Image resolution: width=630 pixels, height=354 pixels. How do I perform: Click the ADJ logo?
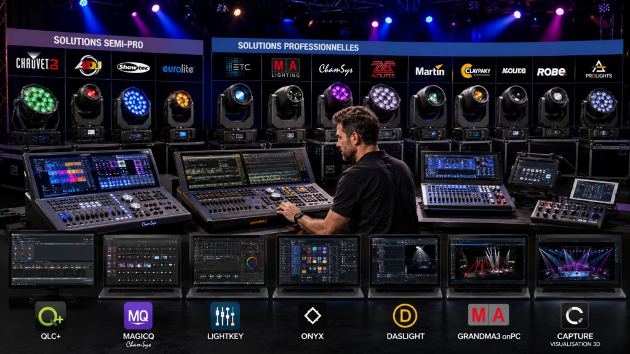88,66
